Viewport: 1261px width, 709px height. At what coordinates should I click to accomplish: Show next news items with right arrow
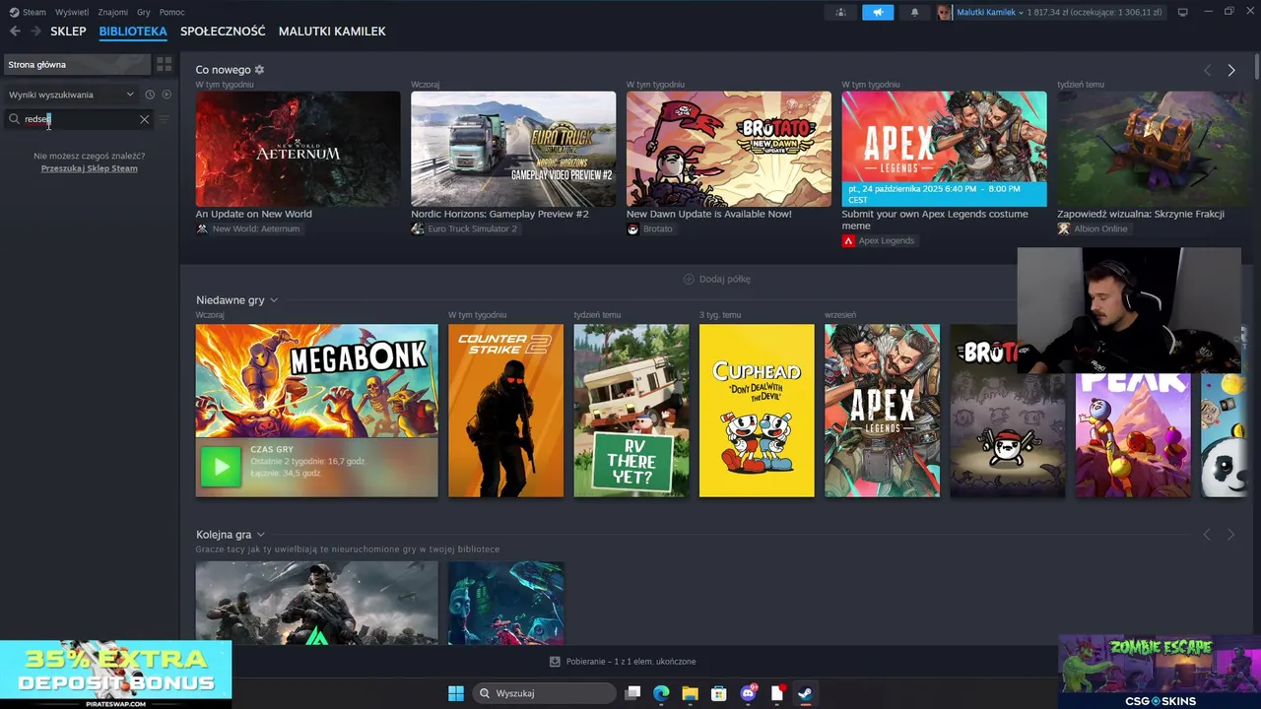1230,70
